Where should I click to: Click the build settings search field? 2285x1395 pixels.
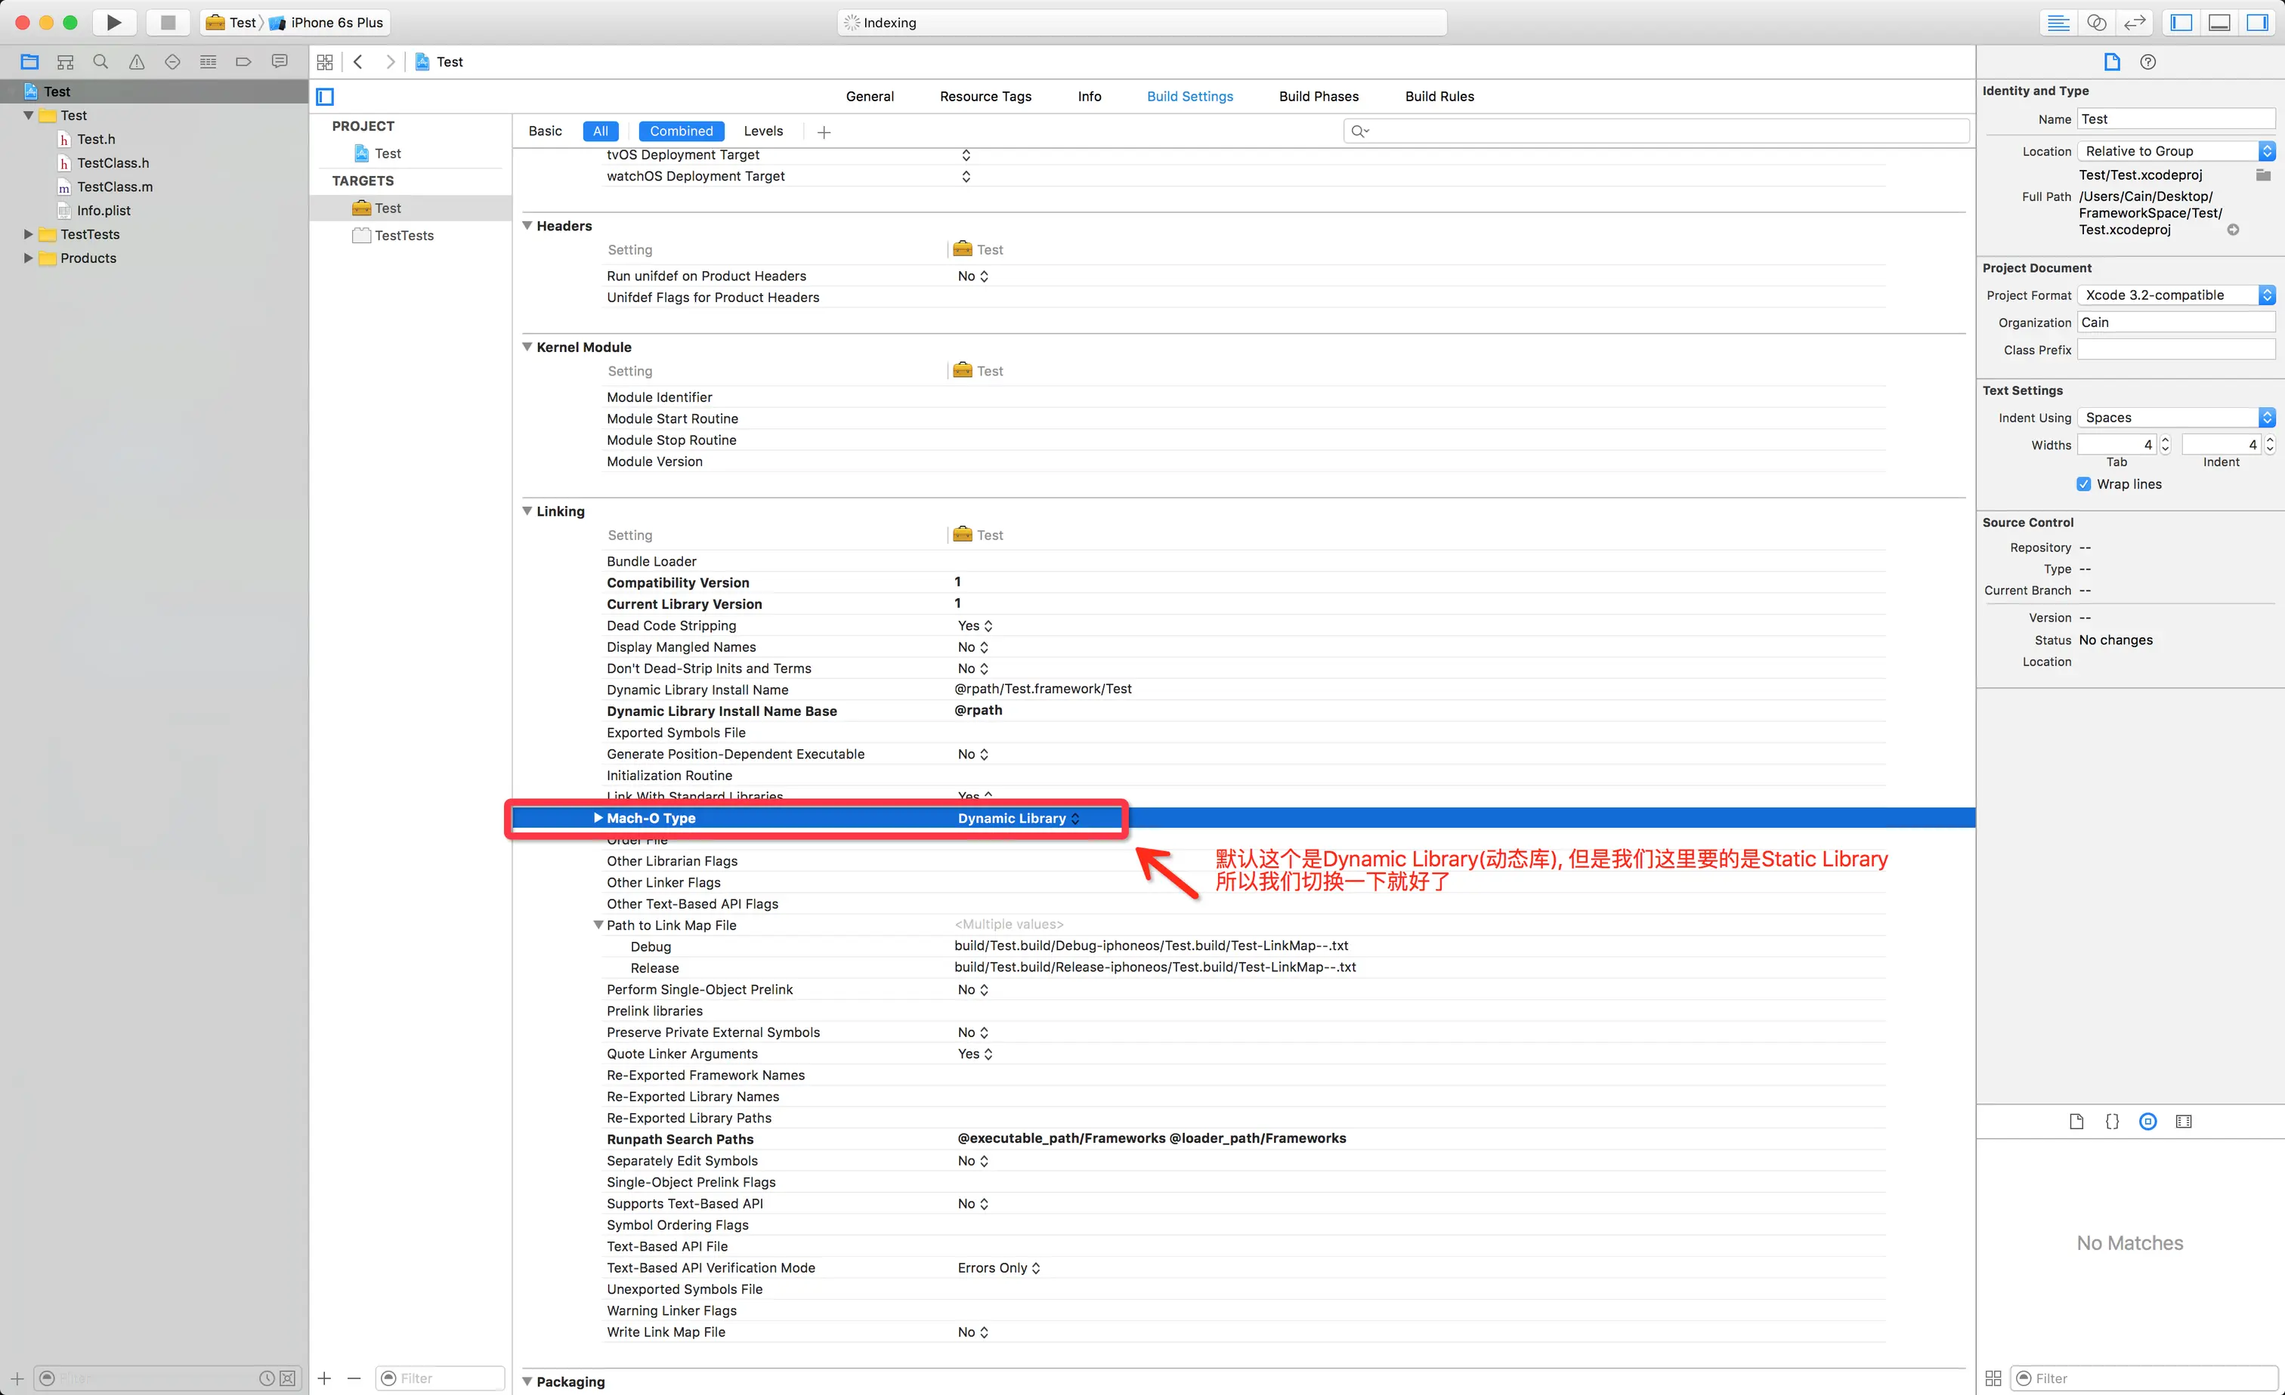pyautogui.click(x=1656, y=131)
